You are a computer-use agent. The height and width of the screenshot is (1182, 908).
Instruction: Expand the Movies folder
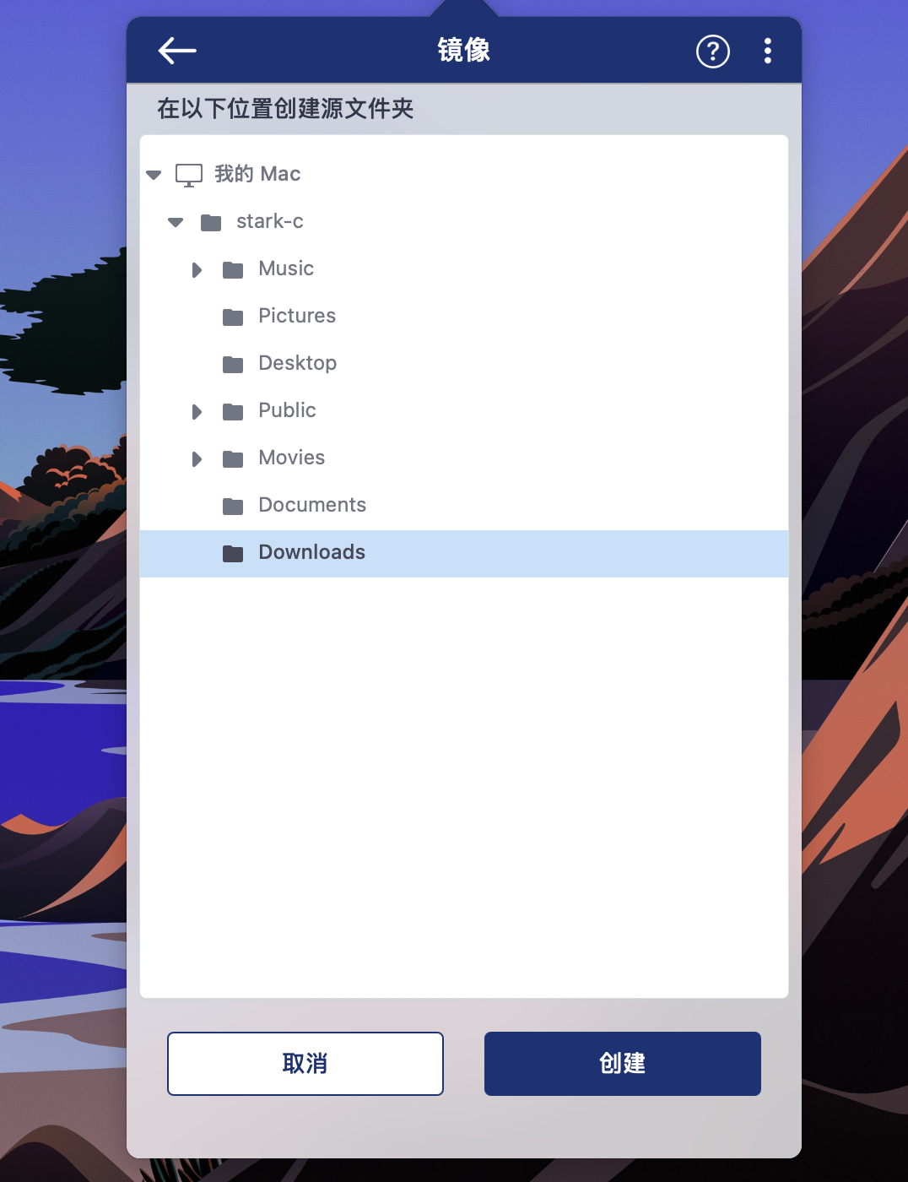pos(197,459)
